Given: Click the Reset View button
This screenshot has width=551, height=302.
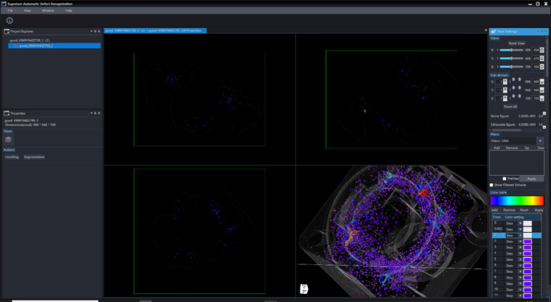Looking at the screenshot, I should point(517,43).
